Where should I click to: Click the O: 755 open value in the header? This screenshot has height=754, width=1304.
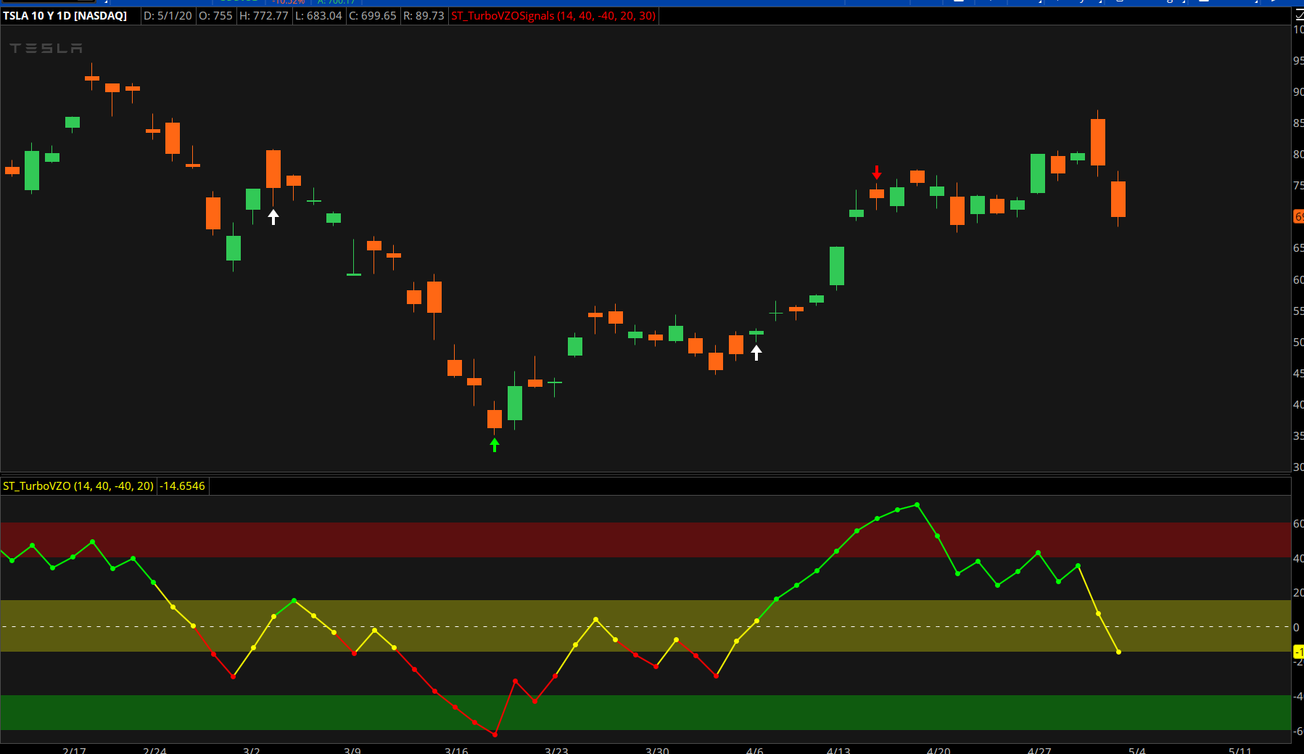click(x=215, y=15)
